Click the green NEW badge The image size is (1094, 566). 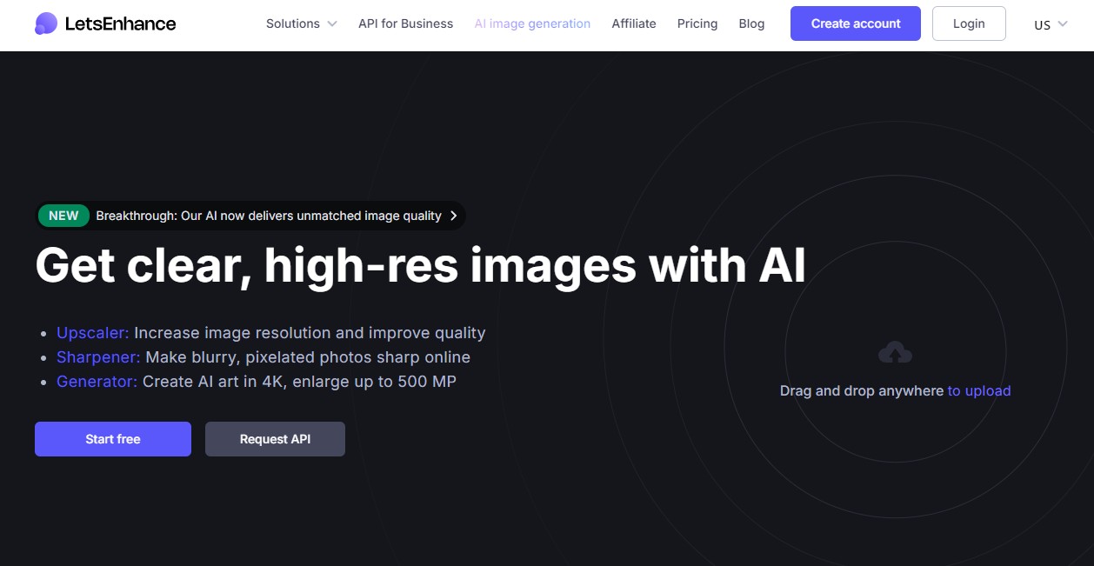point(63,216)
